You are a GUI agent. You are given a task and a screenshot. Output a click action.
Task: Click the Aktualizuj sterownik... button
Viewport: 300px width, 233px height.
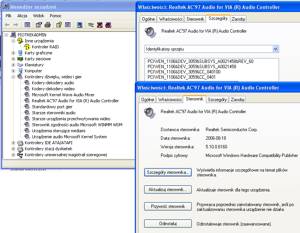click(168, 190)
